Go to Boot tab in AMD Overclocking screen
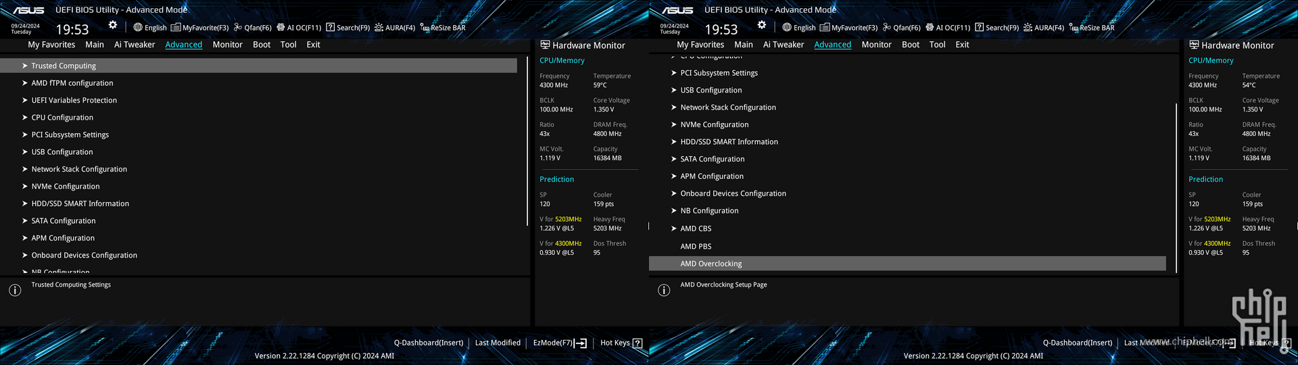This screenshot has width=1298, height=365. [x=911, y=45]
